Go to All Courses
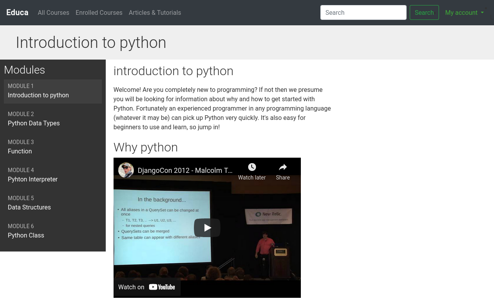 (x=53, y=12)
